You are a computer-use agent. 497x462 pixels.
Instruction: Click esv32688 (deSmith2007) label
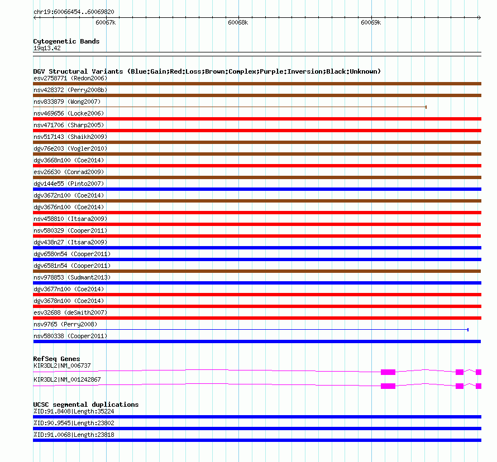point(70,312)
